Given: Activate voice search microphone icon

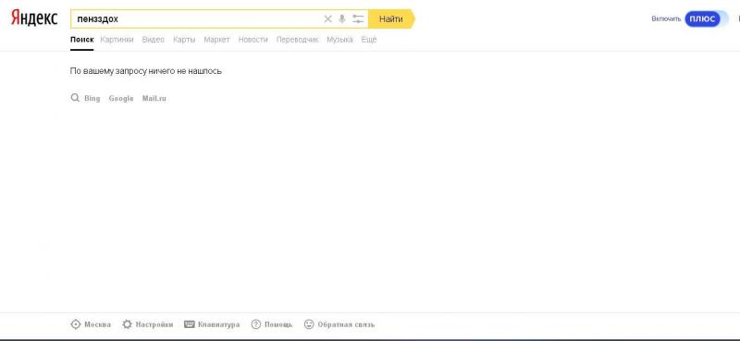Looking at the screenshot, I should [x=342, y=18].
